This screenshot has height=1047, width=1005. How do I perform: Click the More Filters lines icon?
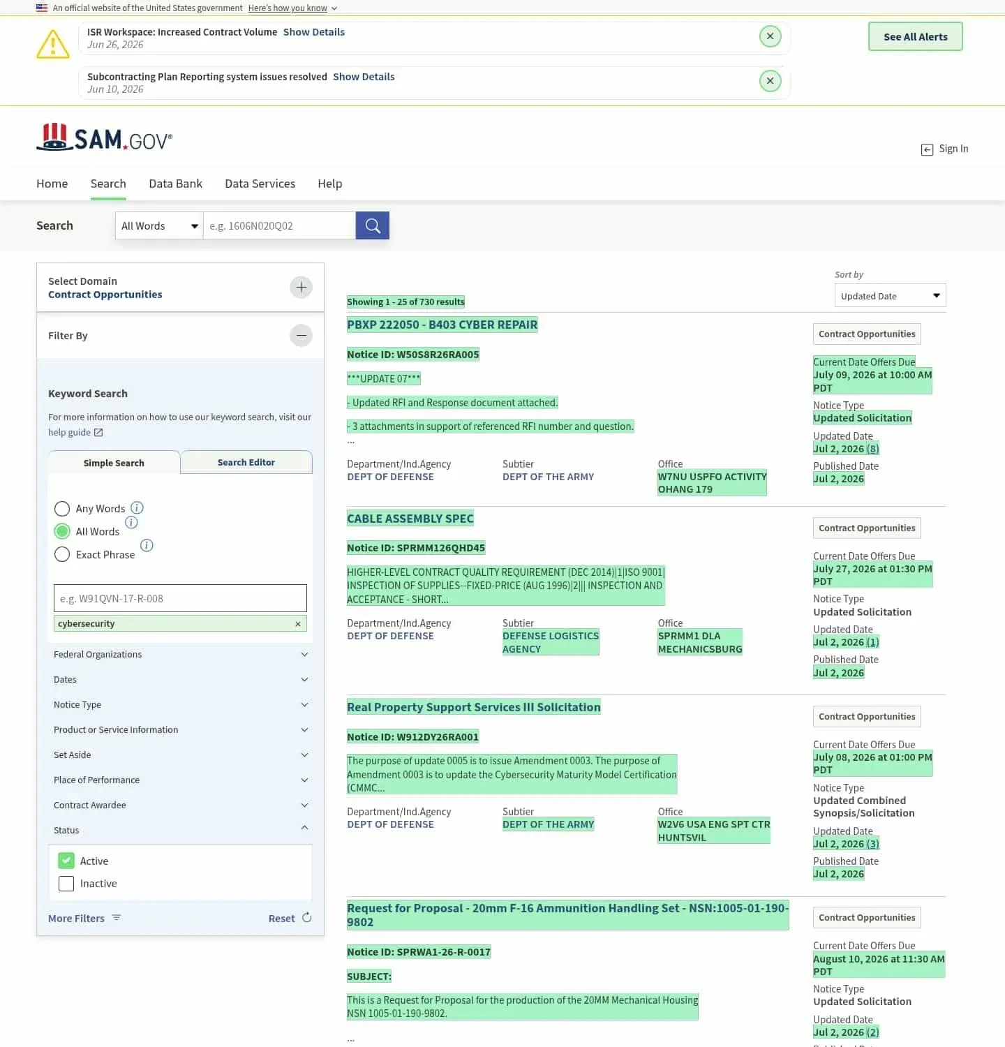(x=116, y=918)
